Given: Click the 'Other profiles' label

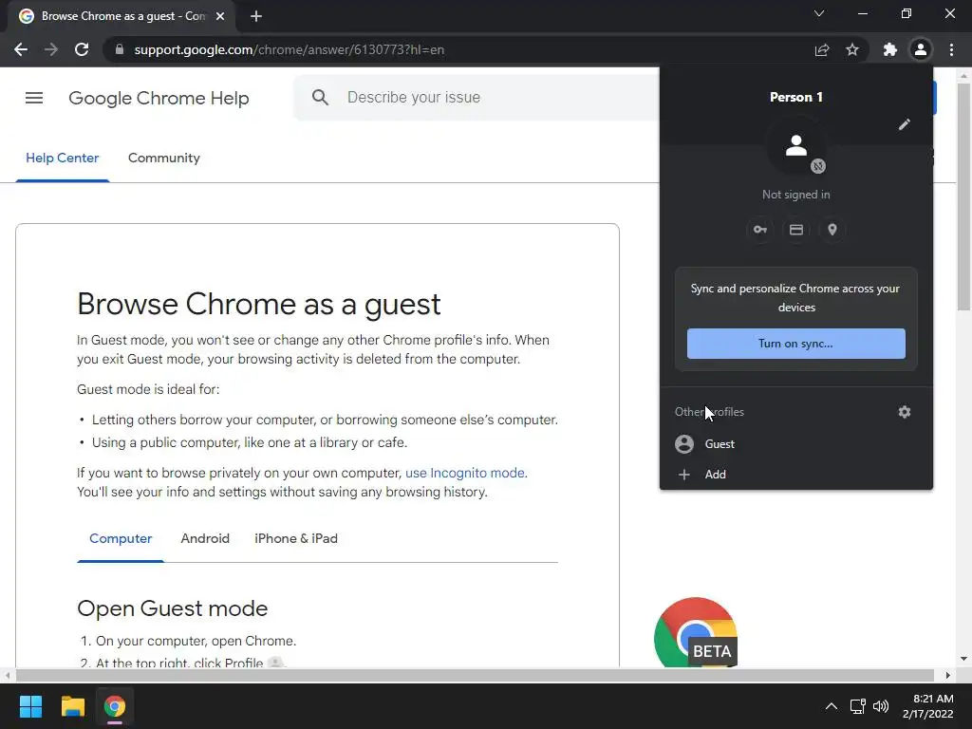Looking at the screenshot, I should point(709,412).
